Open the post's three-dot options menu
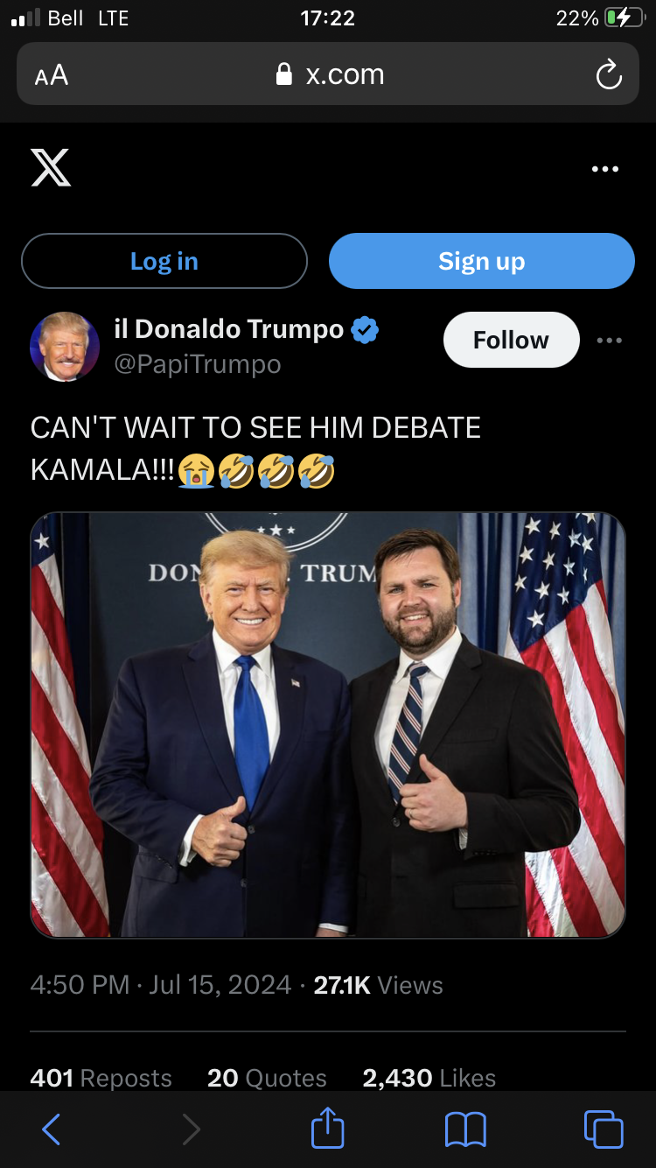Image resolution: width=656 pixels, height=1168 pixels. [x=610, y=341]
